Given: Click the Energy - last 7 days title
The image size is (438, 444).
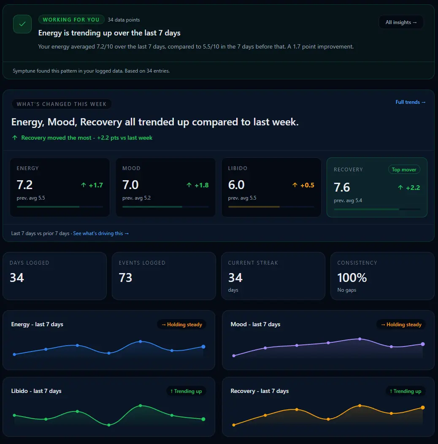Looking at the screenshot, I should [37, 324].
